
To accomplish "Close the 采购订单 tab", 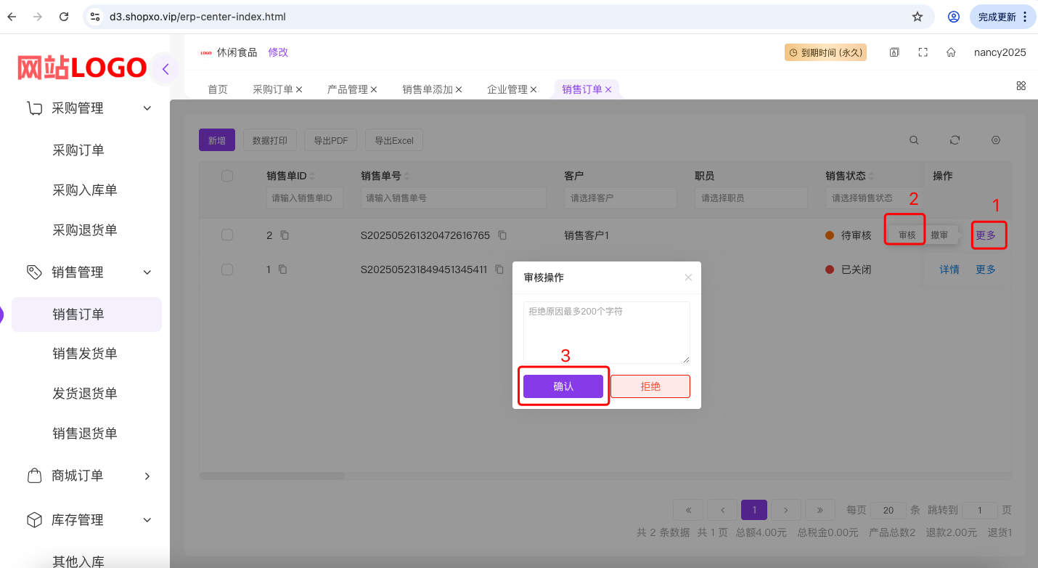I will point(299,89).
